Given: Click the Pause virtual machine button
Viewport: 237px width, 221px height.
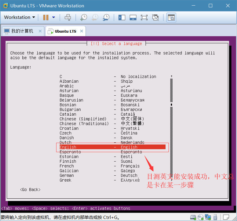Looking at the screenshot, I should [x=46, y=17].
